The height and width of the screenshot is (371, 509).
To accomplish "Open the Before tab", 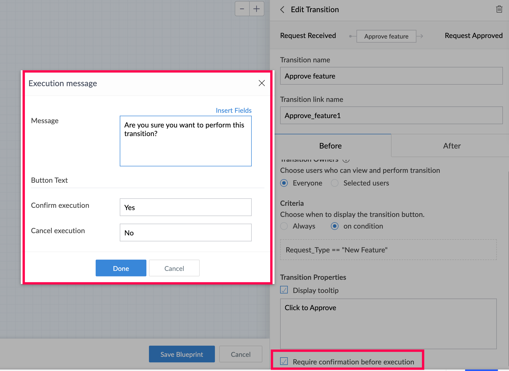I will click(x=330, y=146).
